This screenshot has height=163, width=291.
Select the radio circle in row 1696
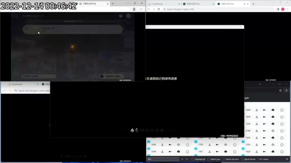click(187, 145)
